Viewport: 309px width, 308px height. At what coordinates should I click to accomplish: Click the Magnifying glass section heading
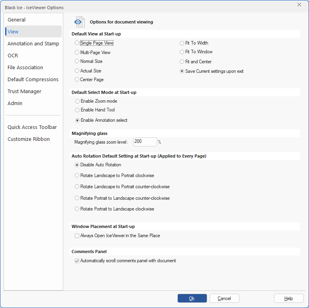coord(89,133)
